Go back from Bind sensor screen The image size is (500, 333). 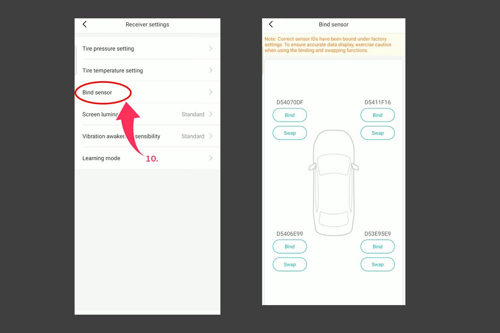[271, 25]
